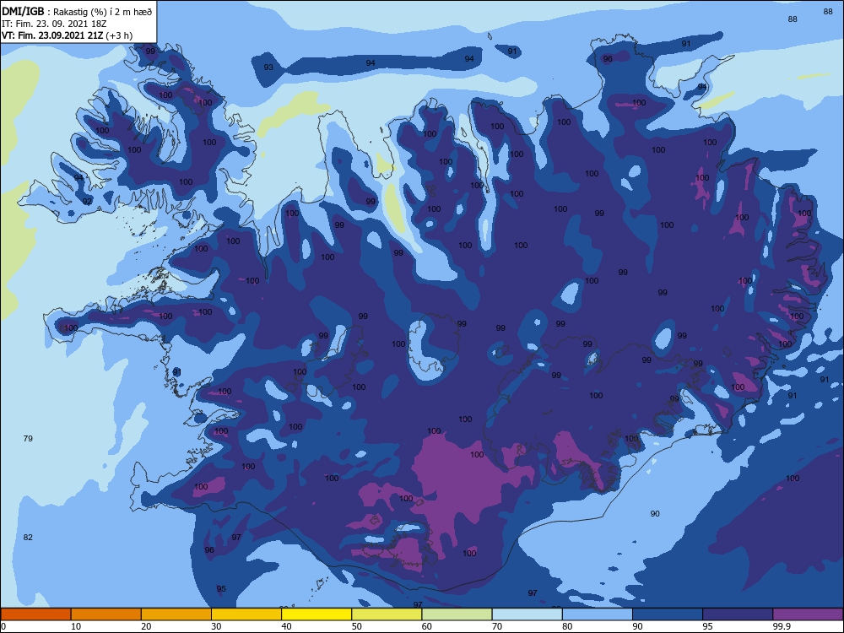
Task: Select the 30–40 golden legend swatch
Action: [x=246, y=614]
